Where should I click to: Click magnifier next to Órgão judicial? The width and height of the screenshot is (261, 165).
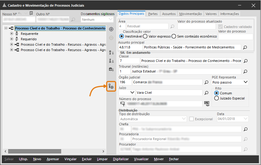click(206, 82)
